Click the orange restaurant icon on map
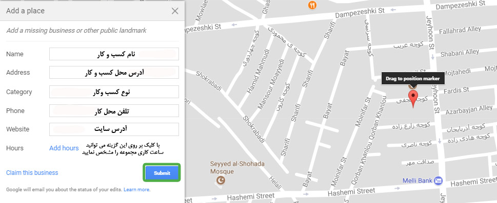Screen dimensions: 497x203 [x=312, y=5]
